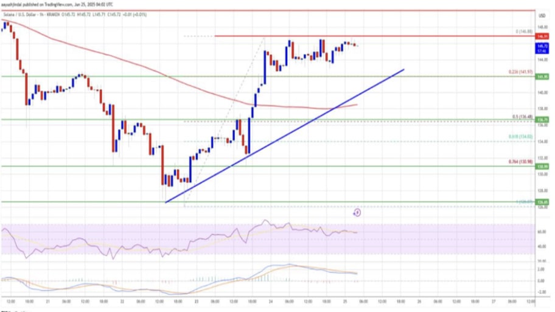Click the Solana / U.S. Dollar symbol legend

(x=75, y=15)
